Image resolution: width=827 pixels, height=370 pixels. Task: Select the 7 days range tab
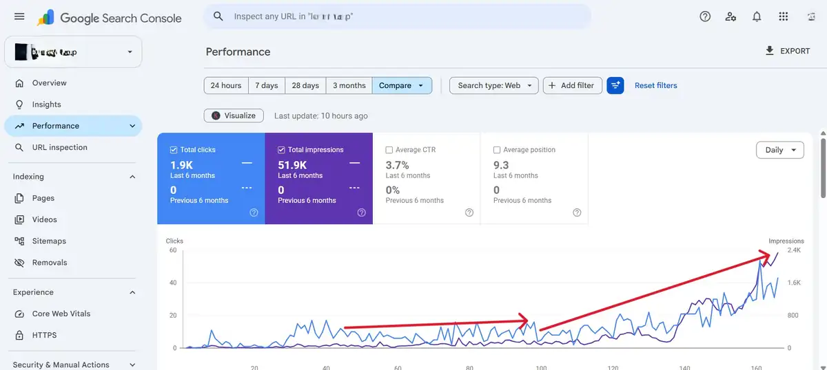coord(267,85)
